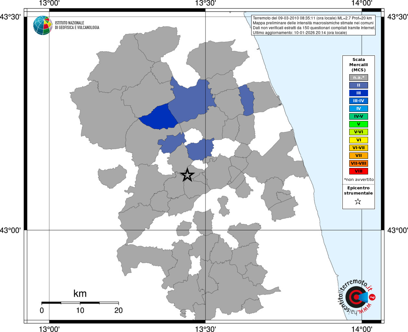
Task: Select the II intensity legend swatch
Action: pos(359,85)
